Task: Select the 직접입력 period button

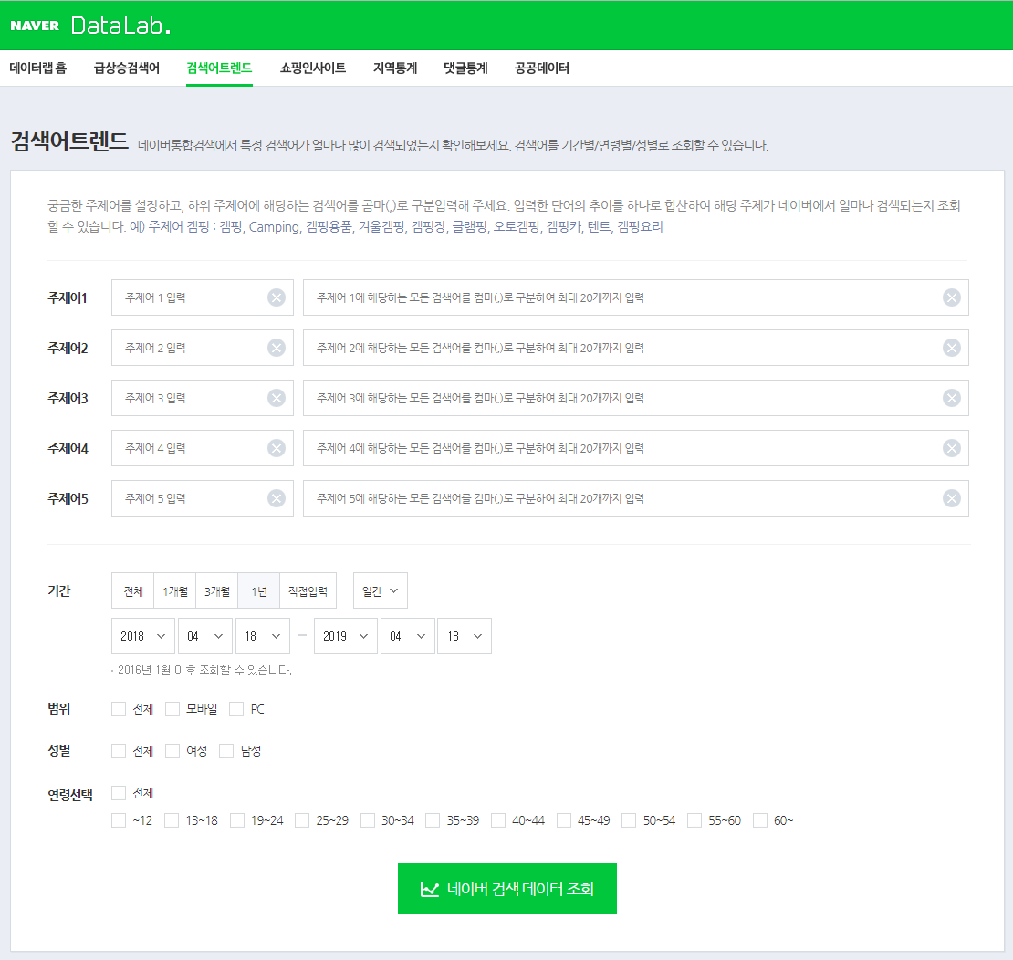Action: pos(308,590)
